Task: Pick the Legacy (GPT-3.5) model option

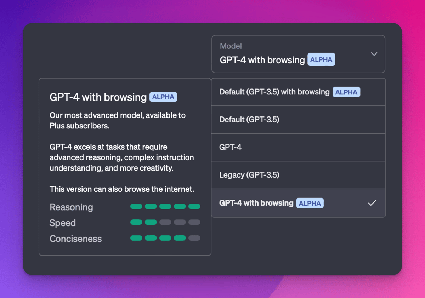Action: click(x=298, y=175)
